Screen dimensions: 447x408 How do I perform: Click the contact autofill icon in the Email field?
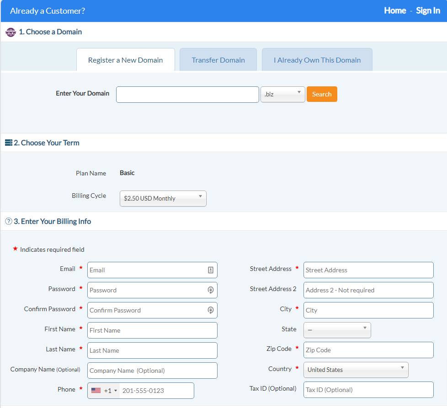(210, 270)
